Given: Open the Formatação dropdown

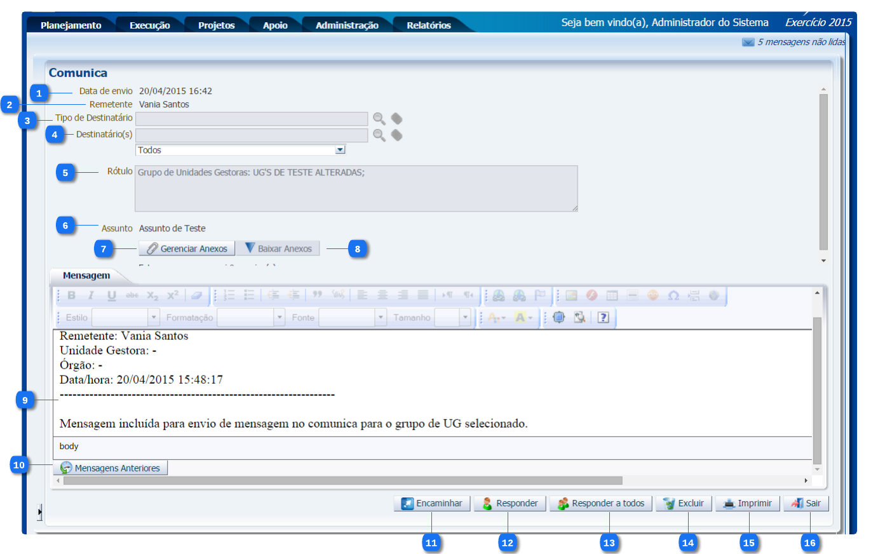Looking at the screenshot, I should [x=279, y=318].
